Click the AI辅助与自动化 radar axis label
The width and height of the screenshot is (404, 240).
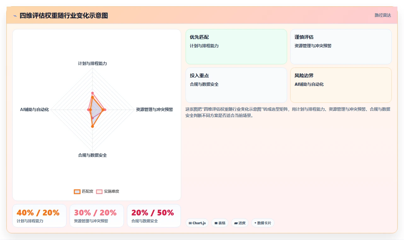point(34,109)
